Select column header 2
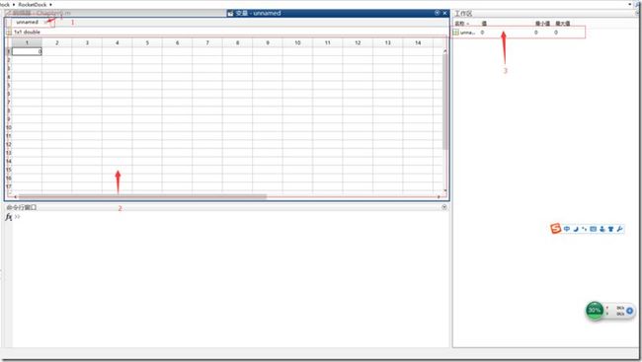 tap(57, 42)
